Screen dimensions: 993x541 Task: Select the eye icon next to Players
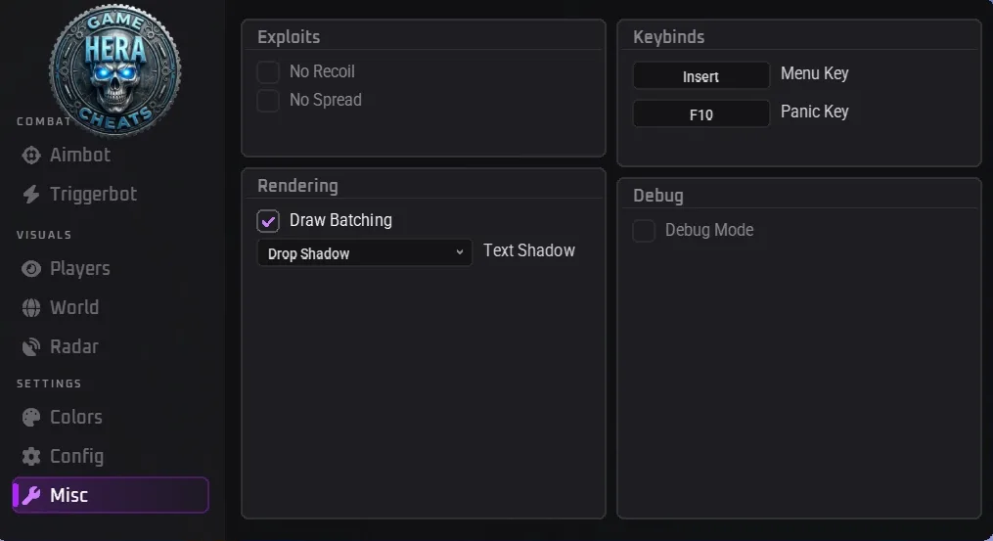tap(31, 269)
